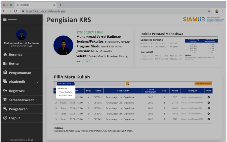Open Pengumuman in the sidebar
The image size is (227, 142).
point(20,73)
